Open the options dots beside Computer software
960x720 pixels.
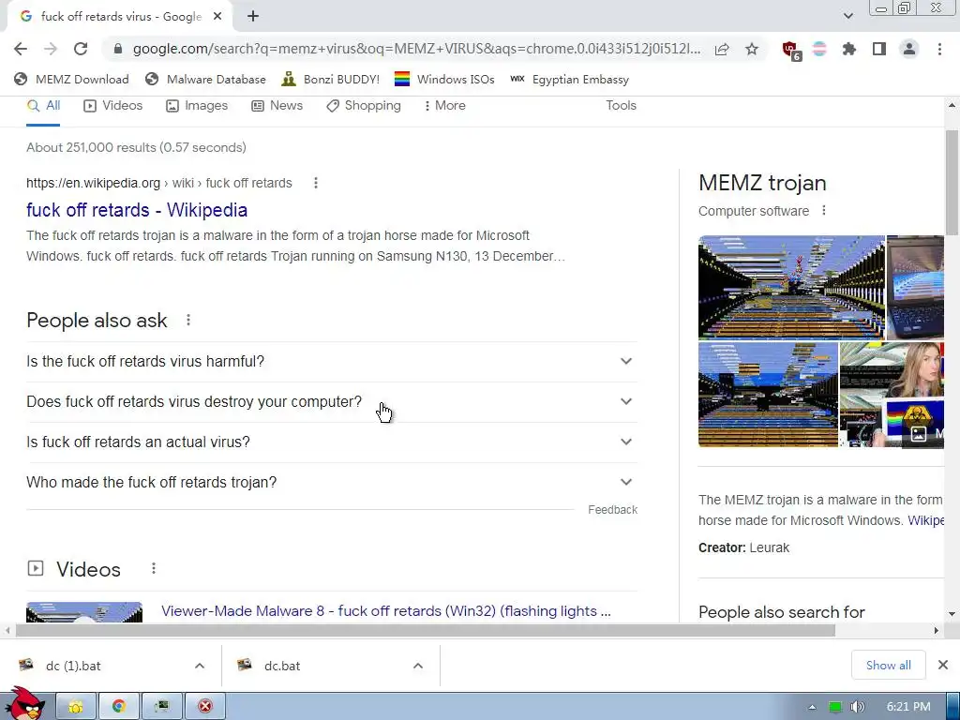[824, 211]
